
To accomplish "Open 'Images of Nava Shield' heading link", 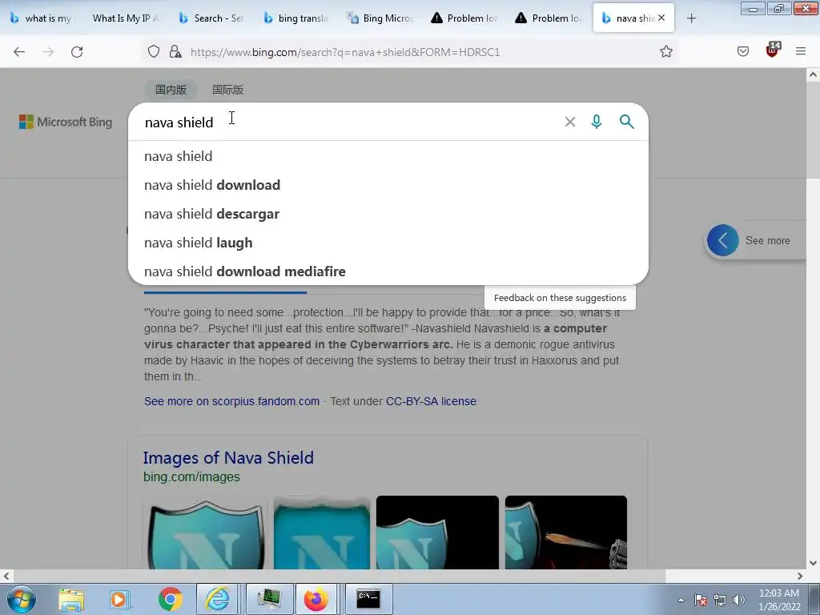I will point(228,457).
